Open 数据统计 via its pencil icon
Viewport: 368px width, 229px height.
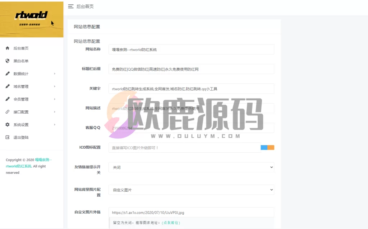pos(7,73)
